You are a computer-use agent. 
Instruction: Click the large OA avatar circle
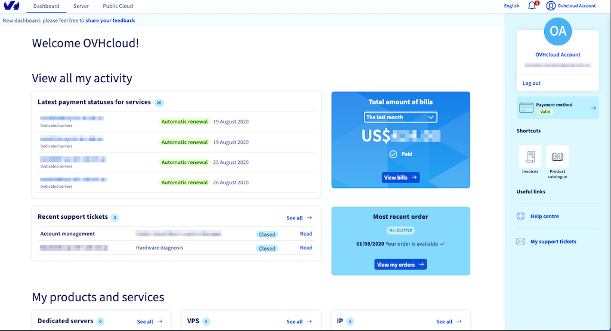[x=558, y=32]
